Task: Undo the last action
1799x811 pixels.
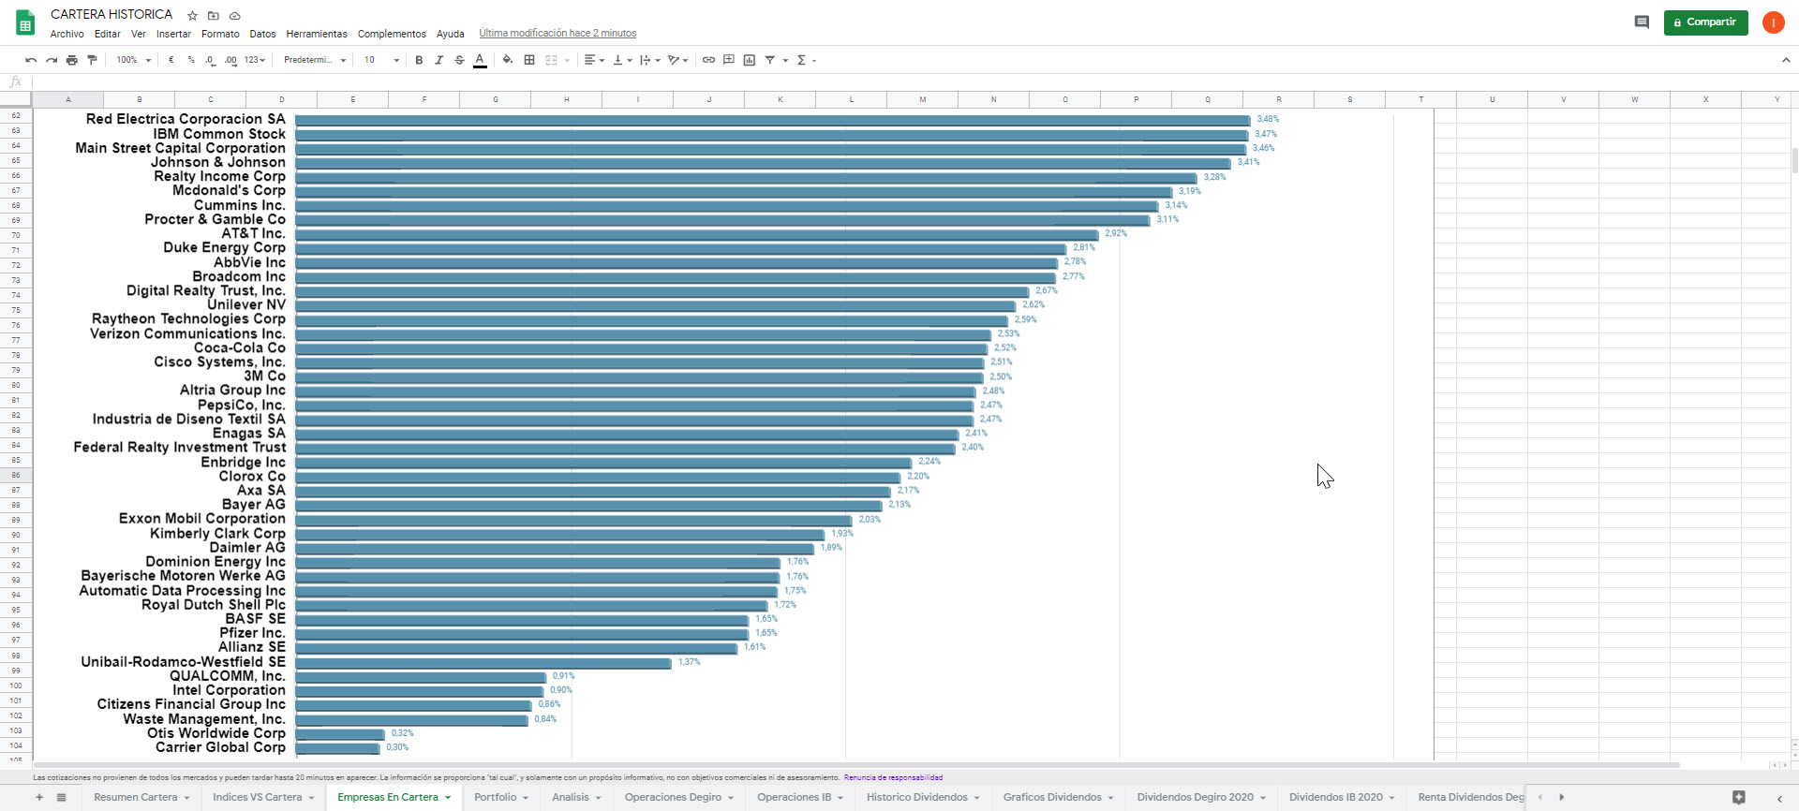Action: pyautogui.click(x=31, y=60)
